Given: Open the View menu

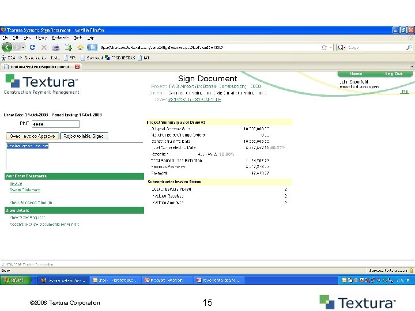Looking at the screenshot, I should (x=27, y=37).
